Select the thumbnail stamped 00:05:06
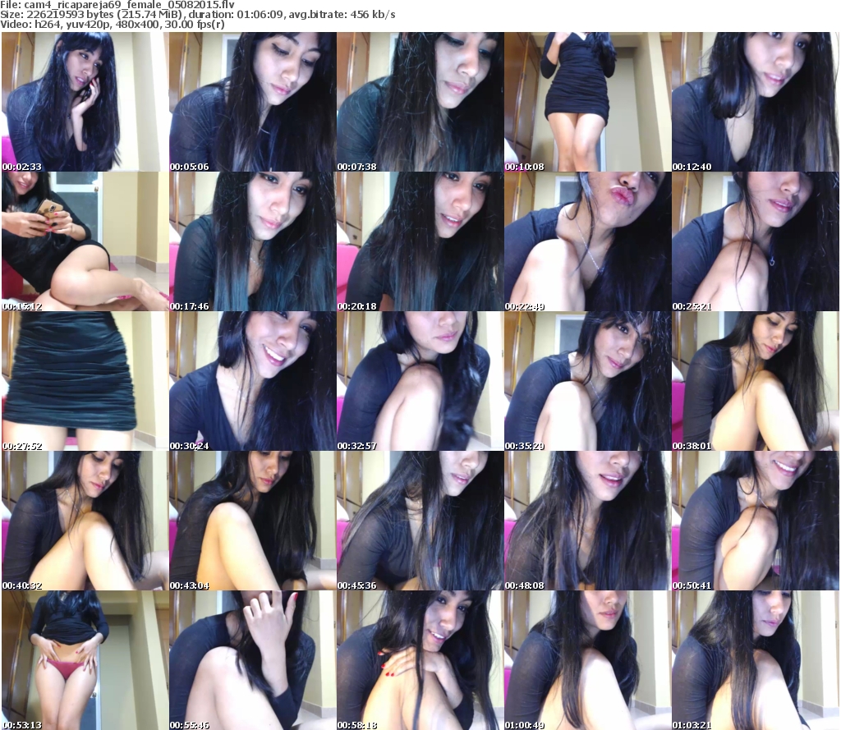Image resolution: width=841 pixels, height=730 pixels. (253, 102)
